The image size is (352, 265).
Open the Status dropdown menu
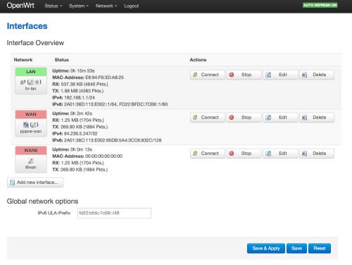[x=54, y=6]
